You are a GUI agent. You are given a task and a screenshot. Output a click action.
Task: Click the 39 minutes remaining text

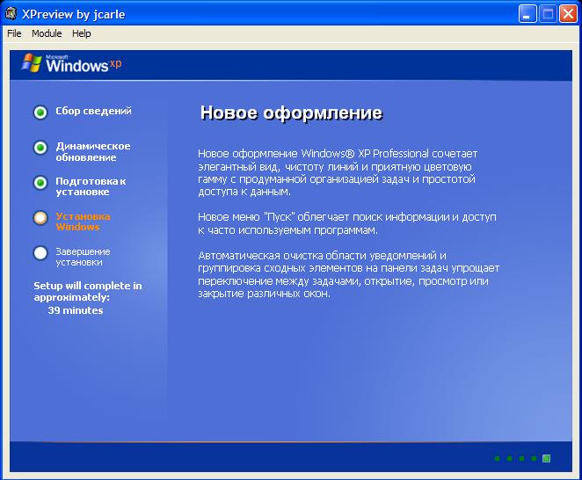pyautogui.click(x=76, y=310)
